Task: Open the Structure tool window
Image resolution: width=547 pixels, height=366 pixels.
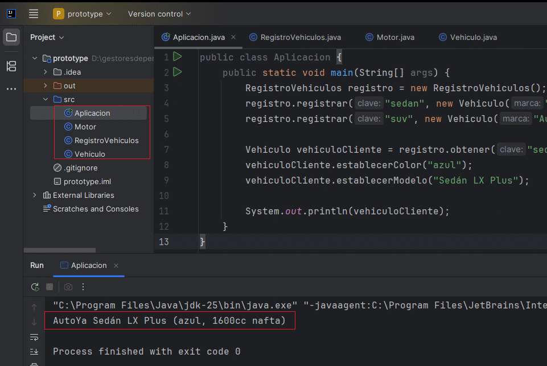Action: [x=11, y=66]
